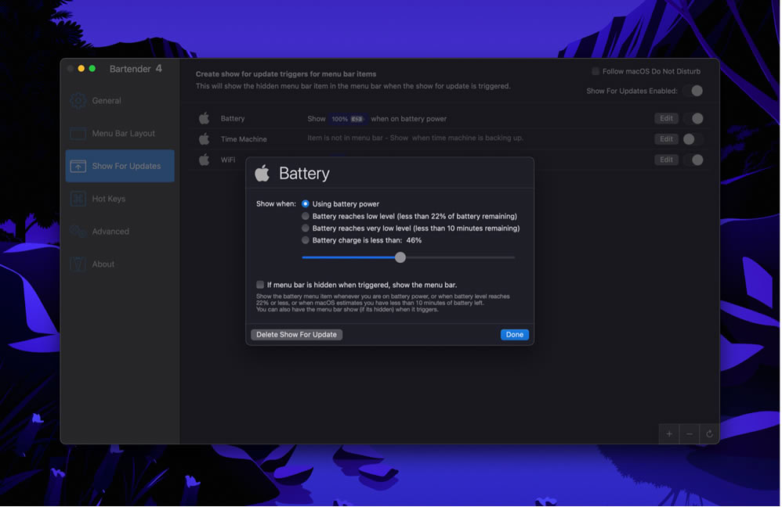Check the show menu bar when triggered box

tap(260, 285)
